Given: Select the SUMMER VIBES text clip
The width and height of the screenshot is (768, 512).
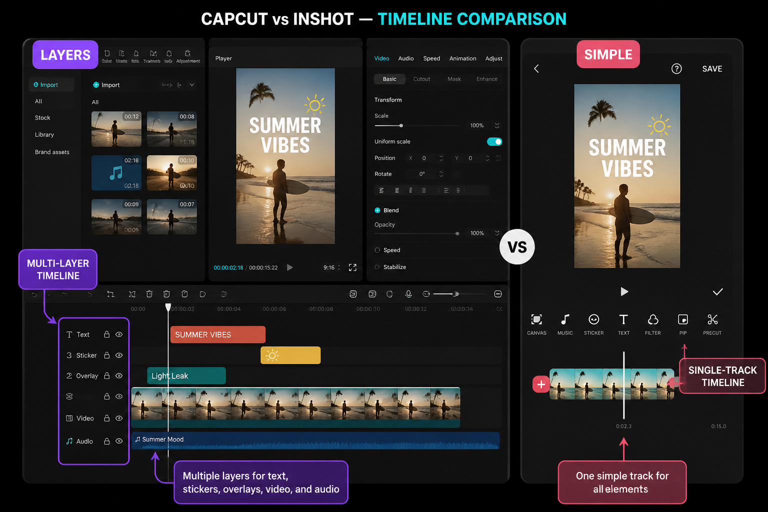Looking at the screenshot, I should (x=218, y=334).
